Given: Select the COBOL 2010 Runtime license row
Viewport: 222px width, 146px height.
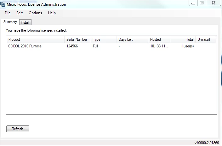Looking at the screenshot, I should coord(111,46).
